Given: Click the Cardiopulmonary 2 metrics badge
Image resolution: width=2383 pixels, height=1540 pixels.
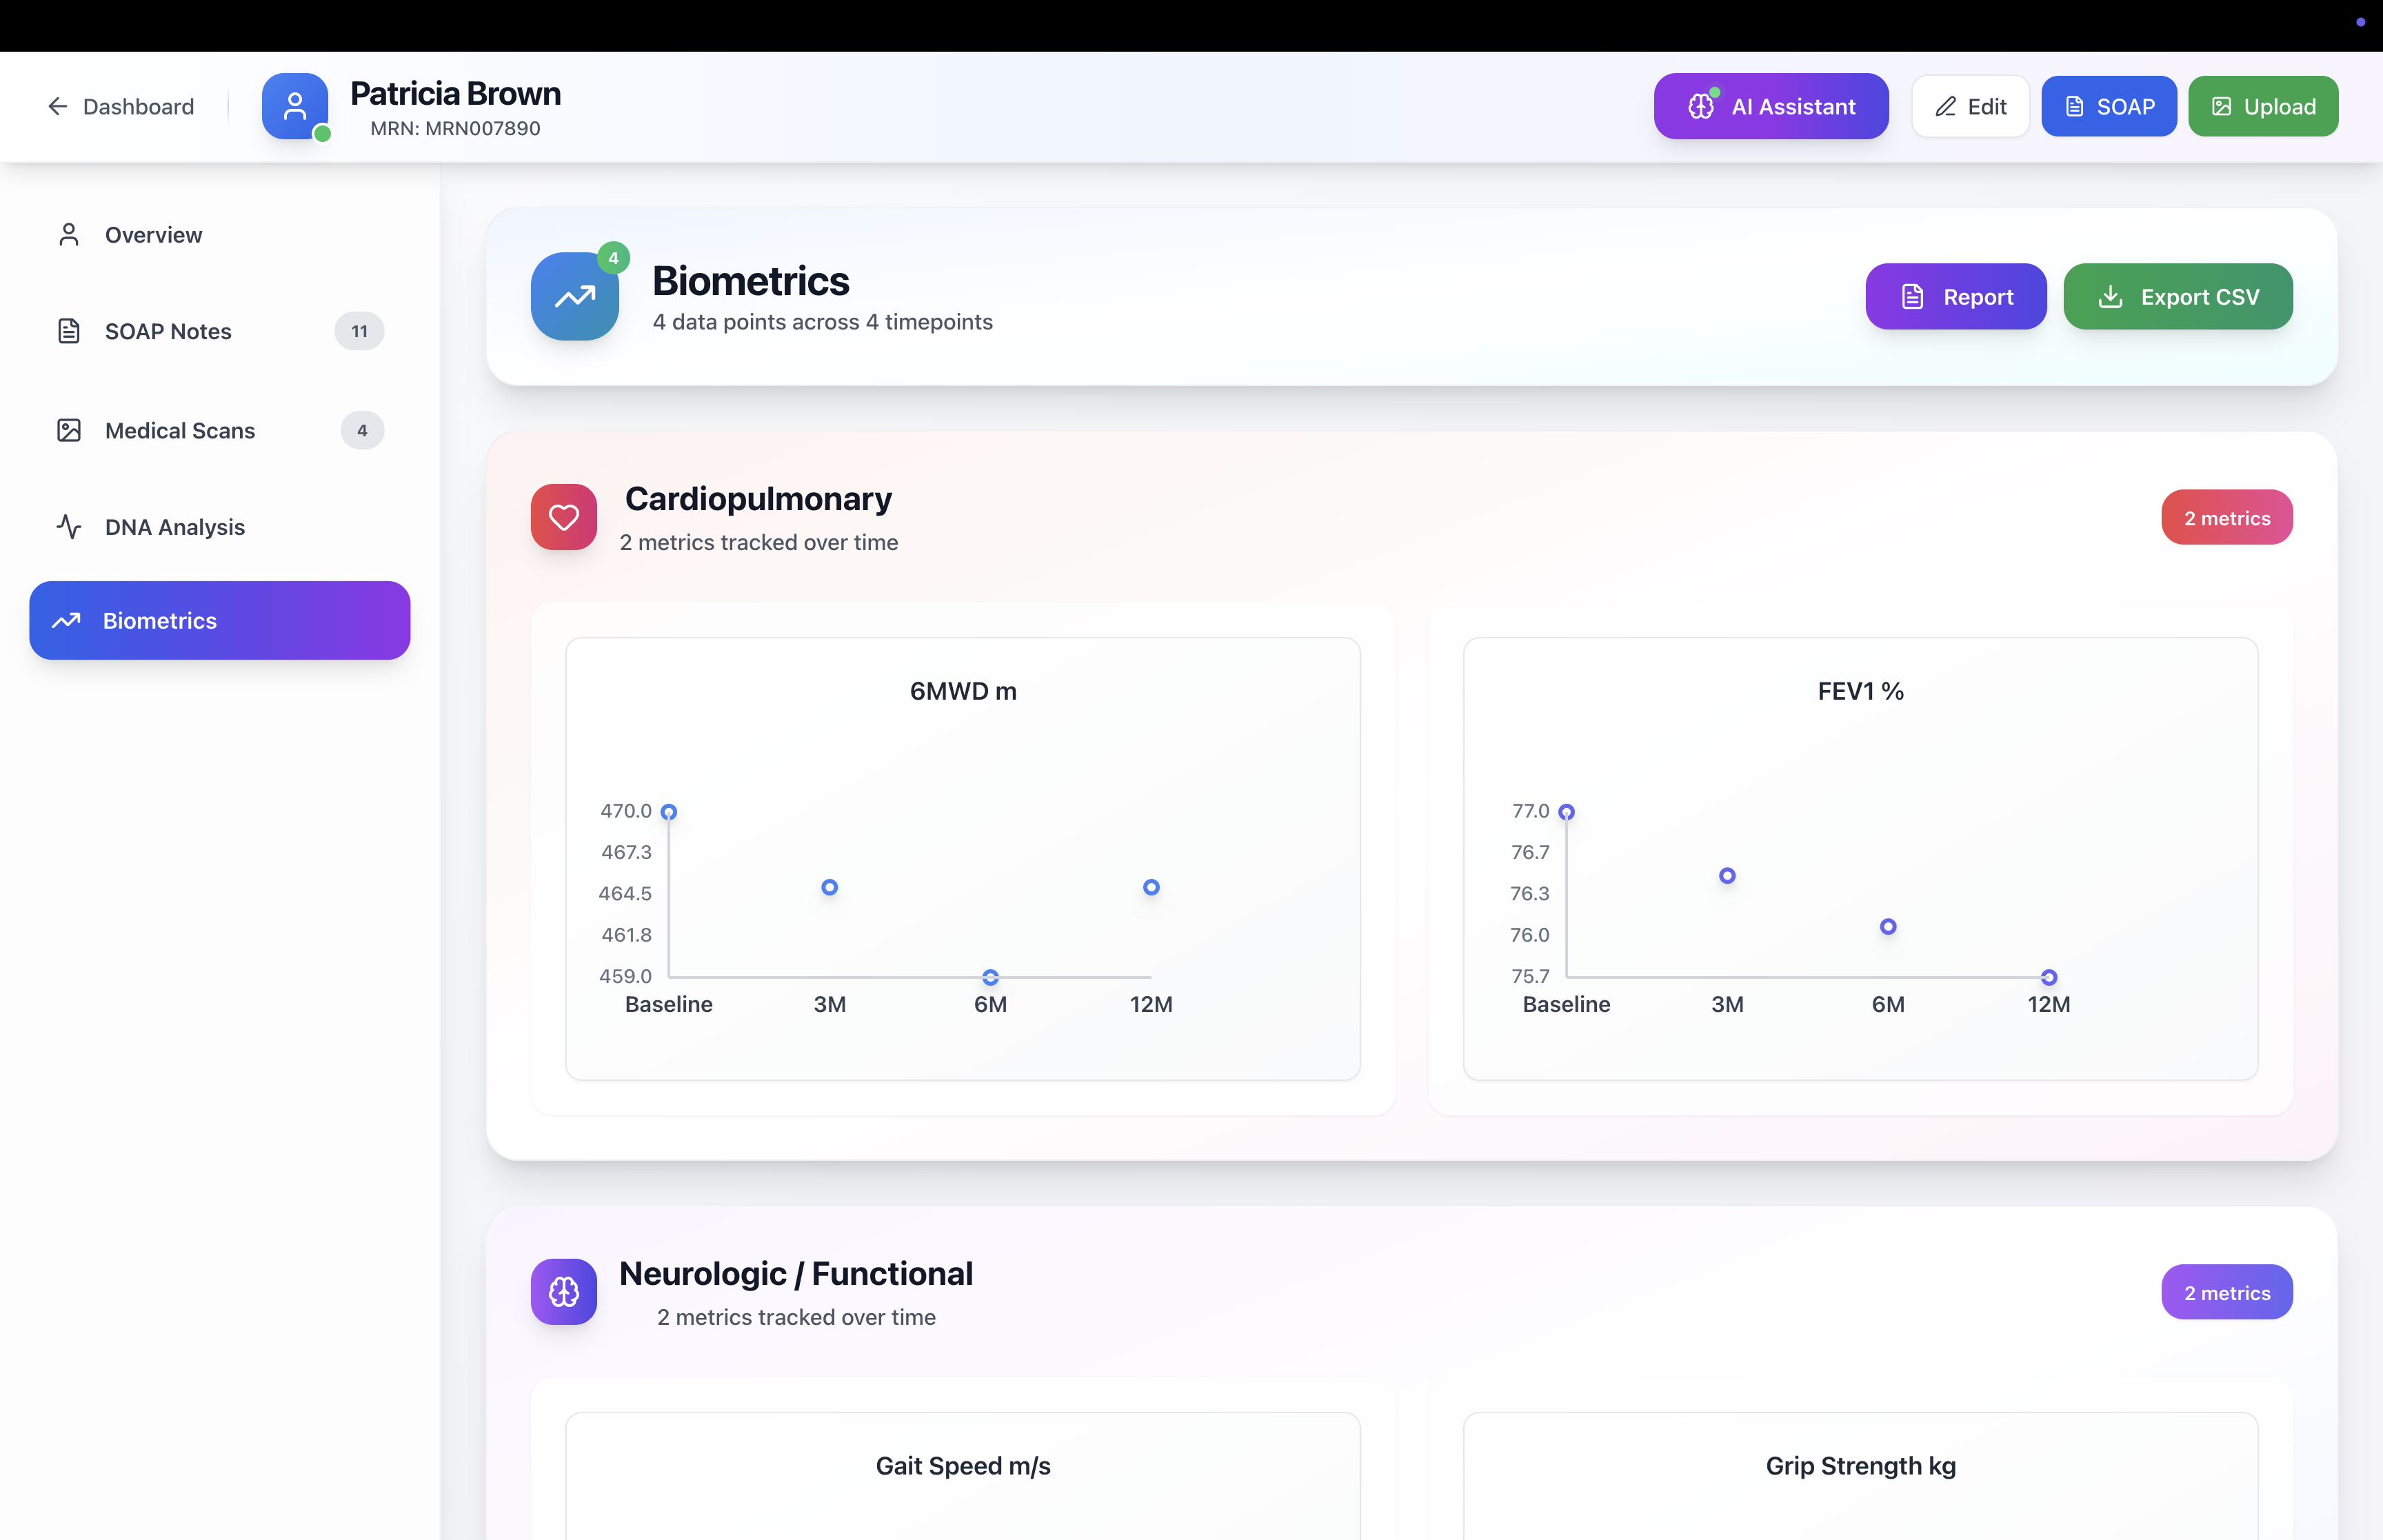Looking at the screenshot, I should click(x=2226, y=518).
